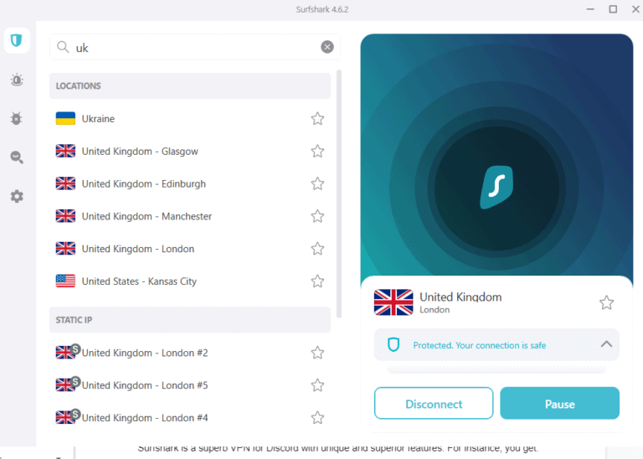Select United States - Kansas City location

(x=139, y=281)
